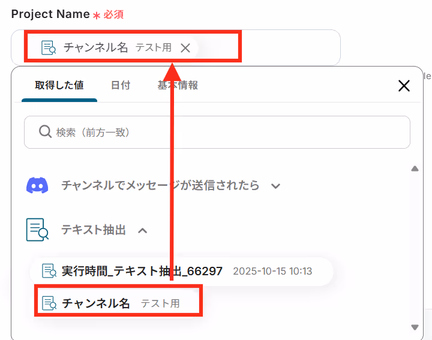Expand the チャンネルでメッセージが送信されたら section chevron
The image size is (432, 340).
click(275, 186)
